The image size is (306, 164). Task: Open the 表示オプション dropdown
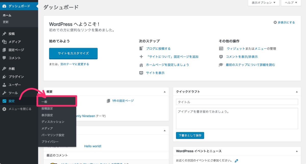click(x=263, y=3)
